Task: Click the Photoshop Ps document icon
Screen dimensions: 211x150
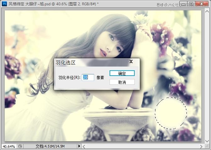Action: [x=5, y=4]
